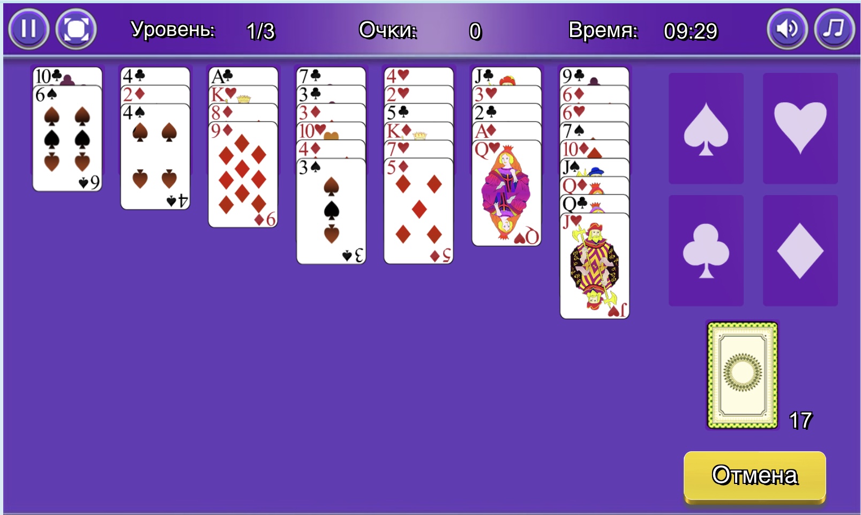Select the four of spades card
Image resolution: width=861 pixels, height=515 pixels.
(155, 156)
